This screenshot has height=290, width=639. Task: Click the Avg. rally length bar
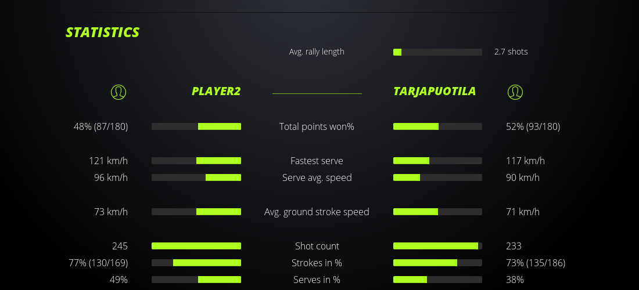(x=437, y=52)
